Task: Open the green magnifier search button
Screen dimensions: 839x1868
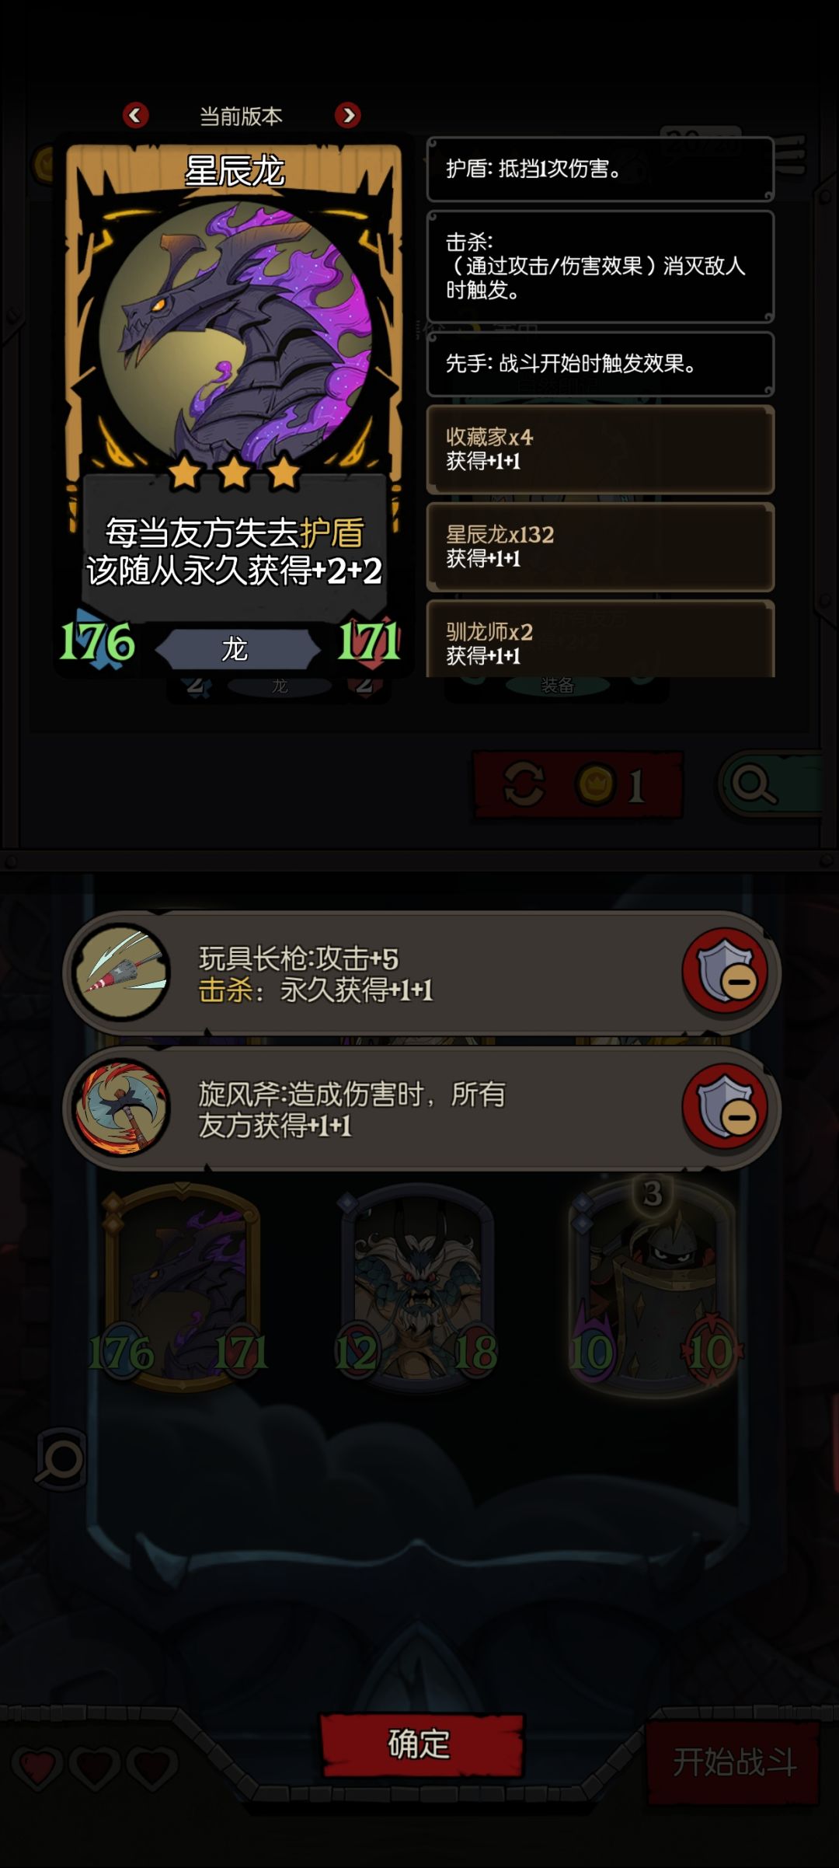Action: (x=771, y=785)
